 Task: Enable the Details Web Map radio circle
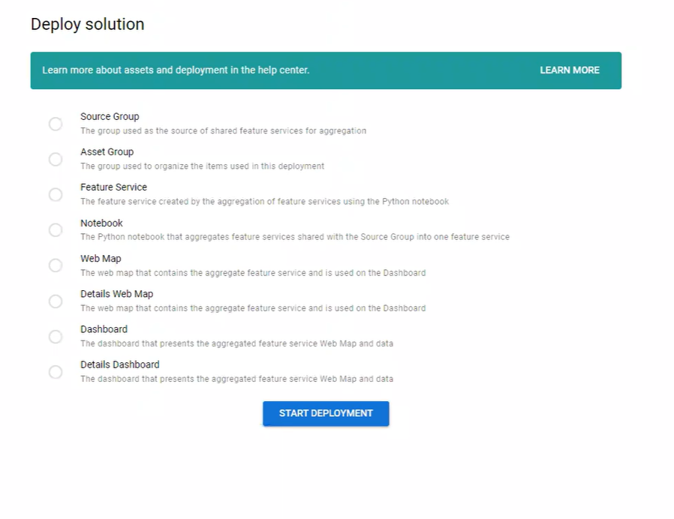(x=56, y=301)
